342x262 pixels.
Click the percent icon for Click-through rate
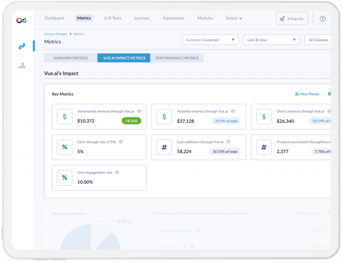(64, 147)
